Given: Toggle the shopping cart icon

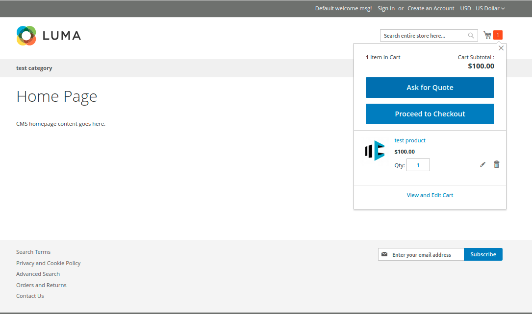Looking at the screenshot, I should coord(487,35).
